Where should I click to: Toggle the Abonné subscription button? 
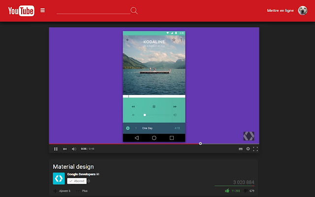pos(77,181)
